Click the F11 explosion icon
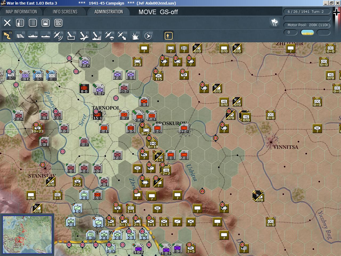 click(x=135, y=36)
